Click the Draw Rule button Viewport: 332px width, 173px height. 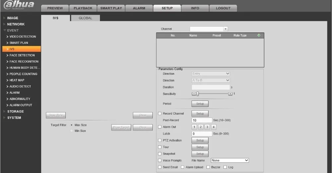pos(56,115)
